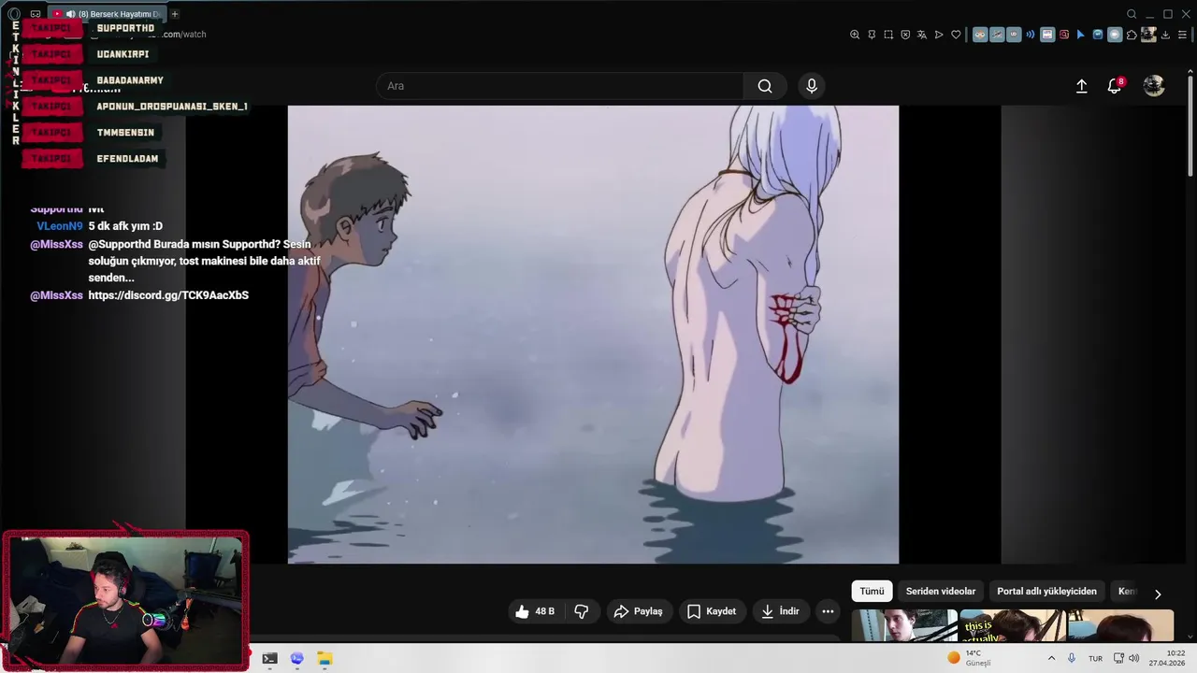Bookmark page with the heart icon
The image size is (1197, 673).
(956, 35)
